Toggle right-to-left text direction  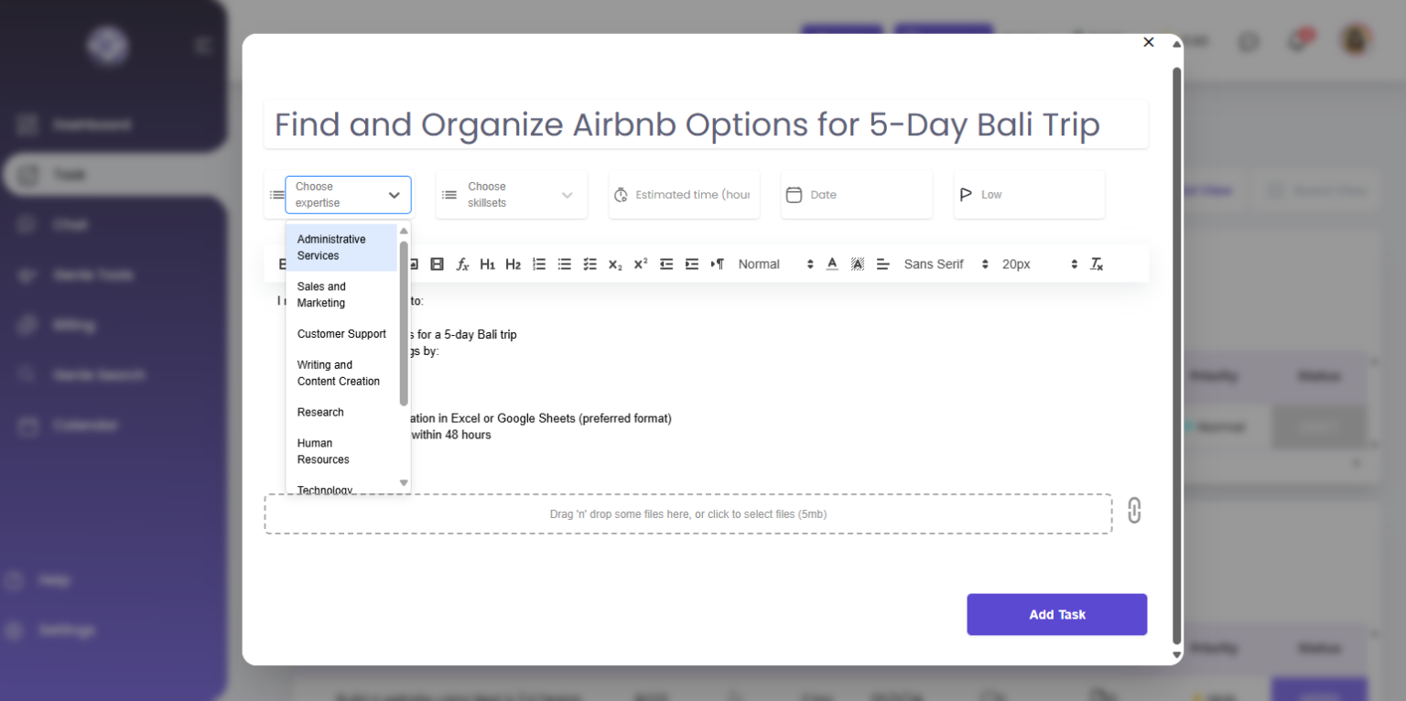718,264
